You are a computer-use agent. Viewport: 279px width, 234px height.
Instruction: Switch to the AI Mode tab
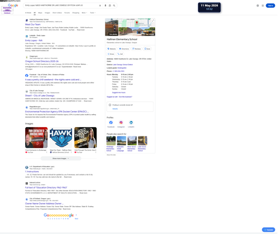click(x=28, y=13)
